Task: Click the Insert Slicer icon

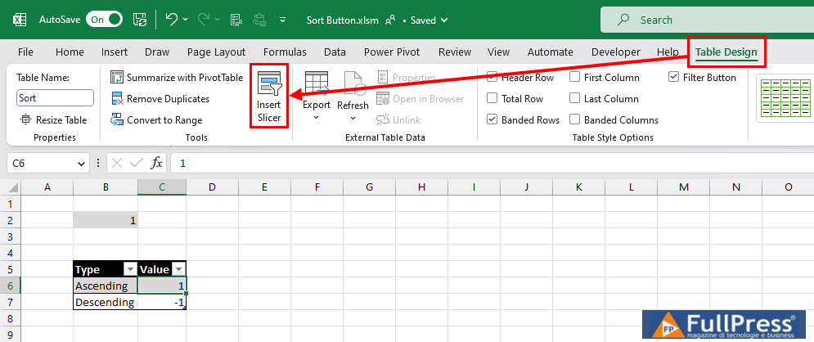Action: click(x=269, y=96)
